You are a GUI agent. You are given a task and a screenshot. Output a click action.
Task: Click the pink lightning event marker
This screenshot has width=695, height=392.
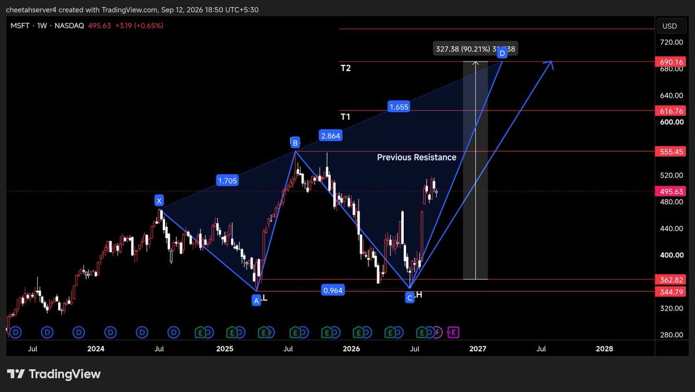(438, 332)
